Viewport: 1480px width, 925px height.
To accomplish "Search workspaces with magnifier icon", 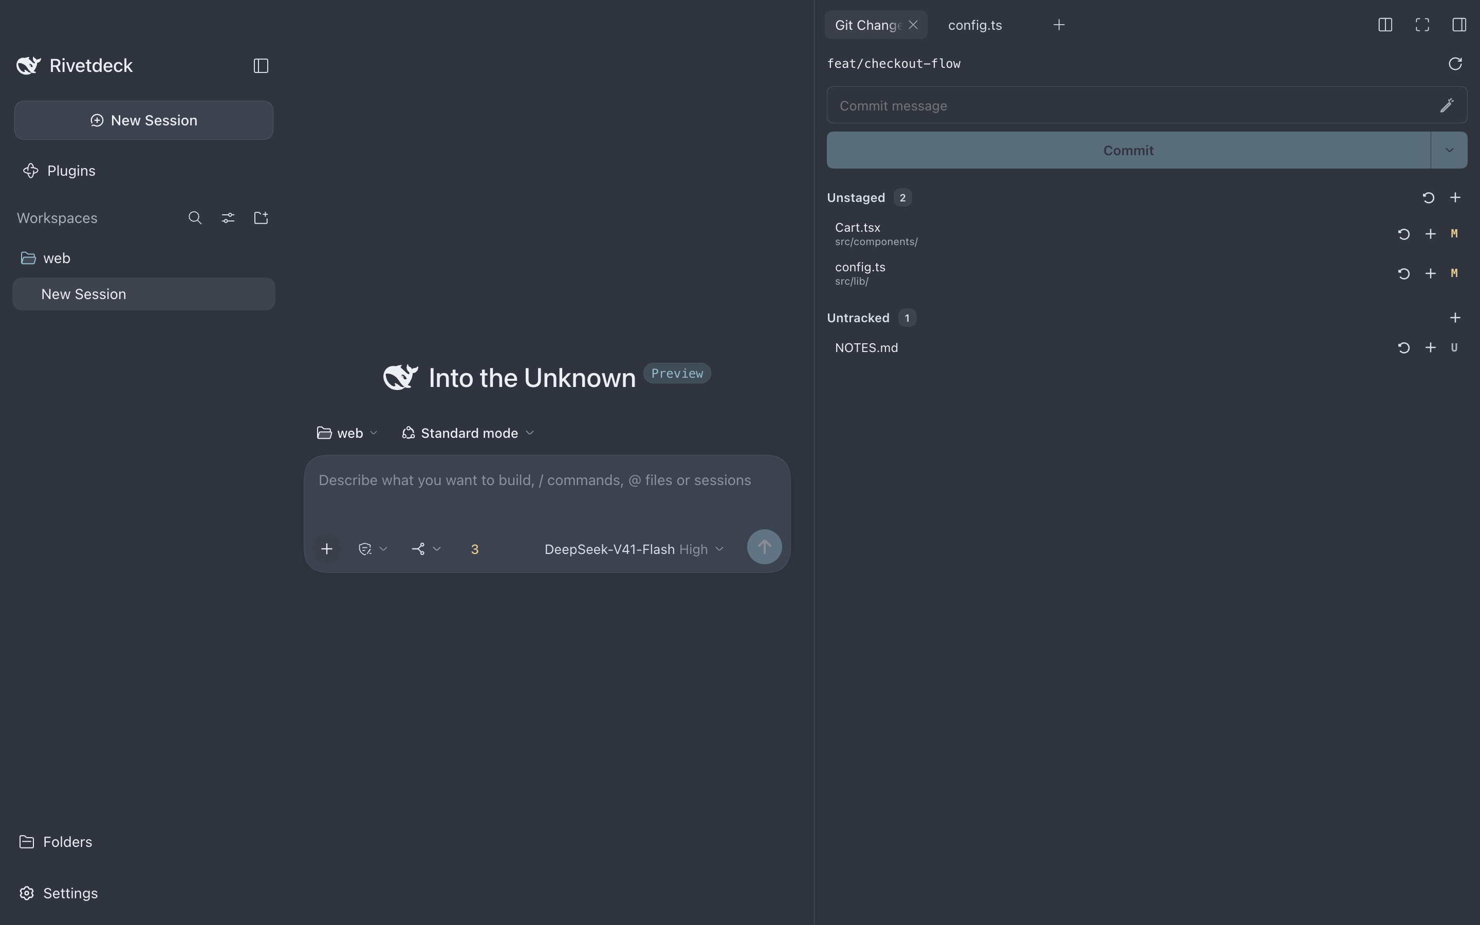I will click(x=195, y=218).
